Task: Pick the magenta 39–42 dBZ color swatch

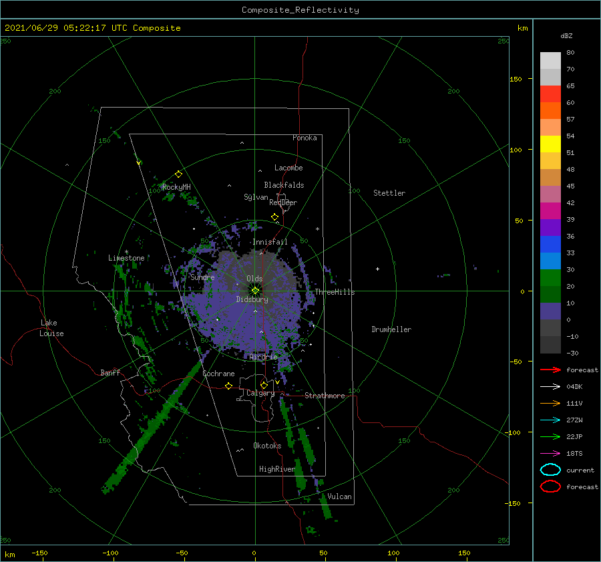Action: tap(550, 211)
